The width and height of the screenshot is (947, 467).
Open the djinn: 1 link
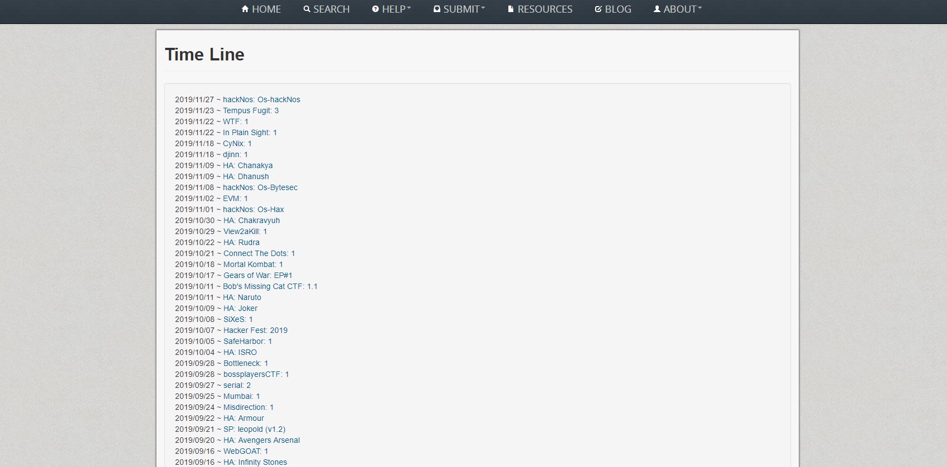[x=235, y=154]
